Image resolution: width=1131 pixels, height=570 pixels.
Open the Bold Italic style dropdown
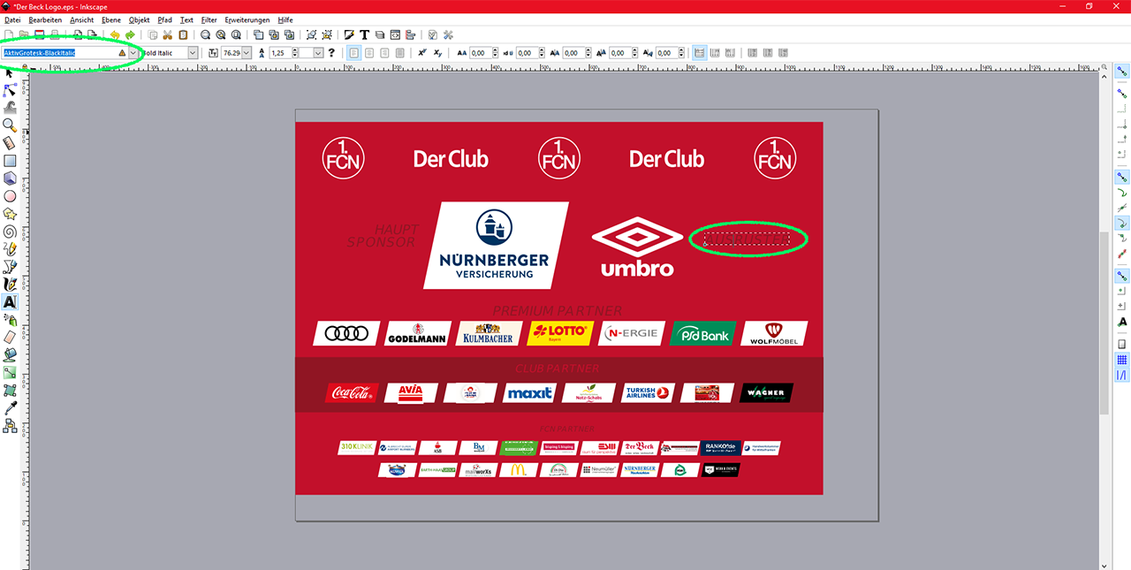pyautogui.click(x=193, y=53)
